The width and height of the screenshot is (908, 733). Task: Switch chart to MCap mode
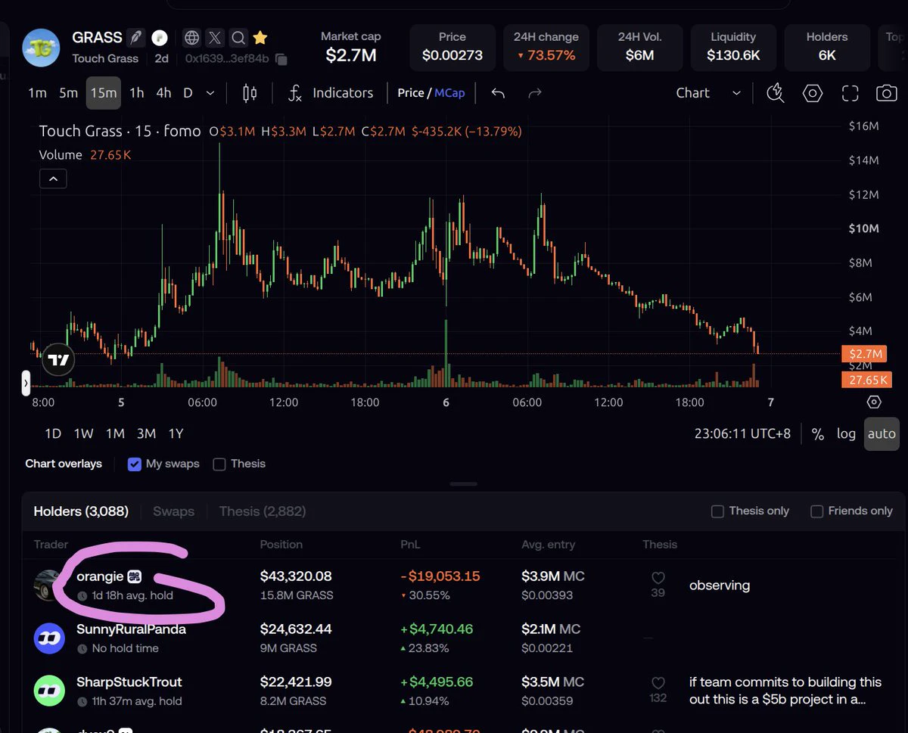point(449,93)
